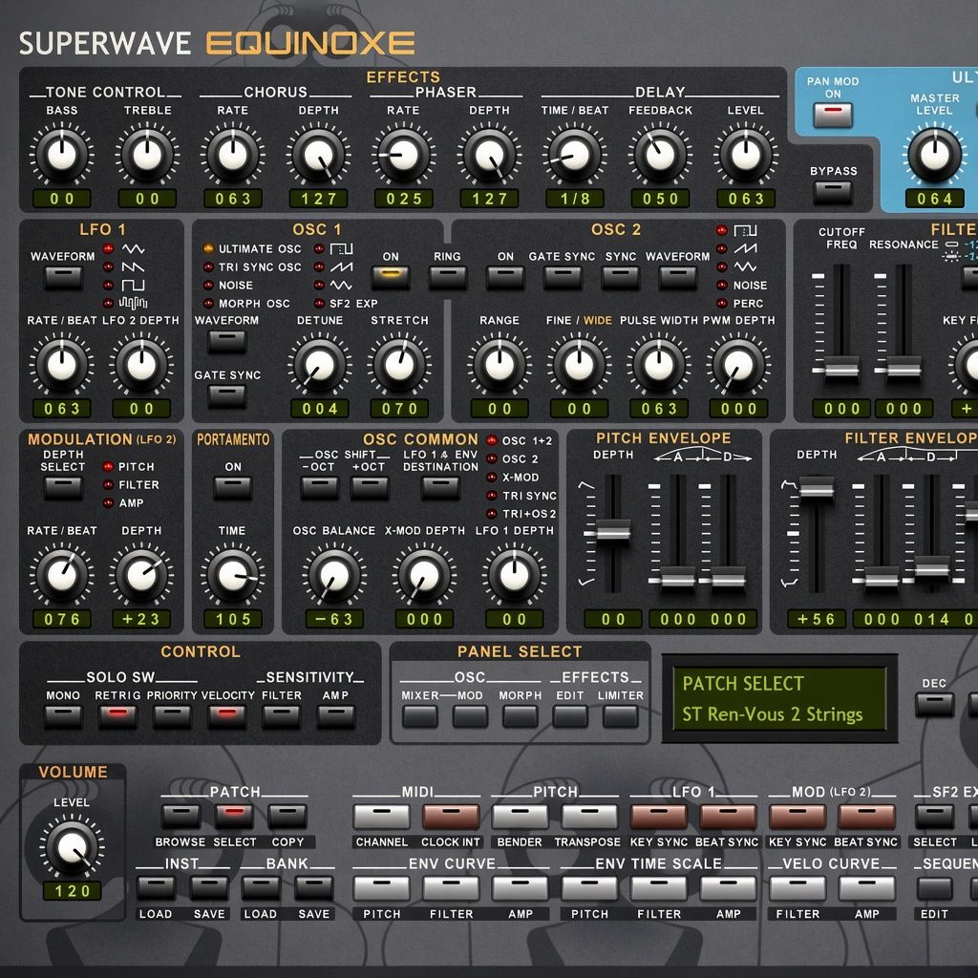978x978 pixels.
Task: Click the Filter Envelope Depth slider
Action: click(817, 487)
